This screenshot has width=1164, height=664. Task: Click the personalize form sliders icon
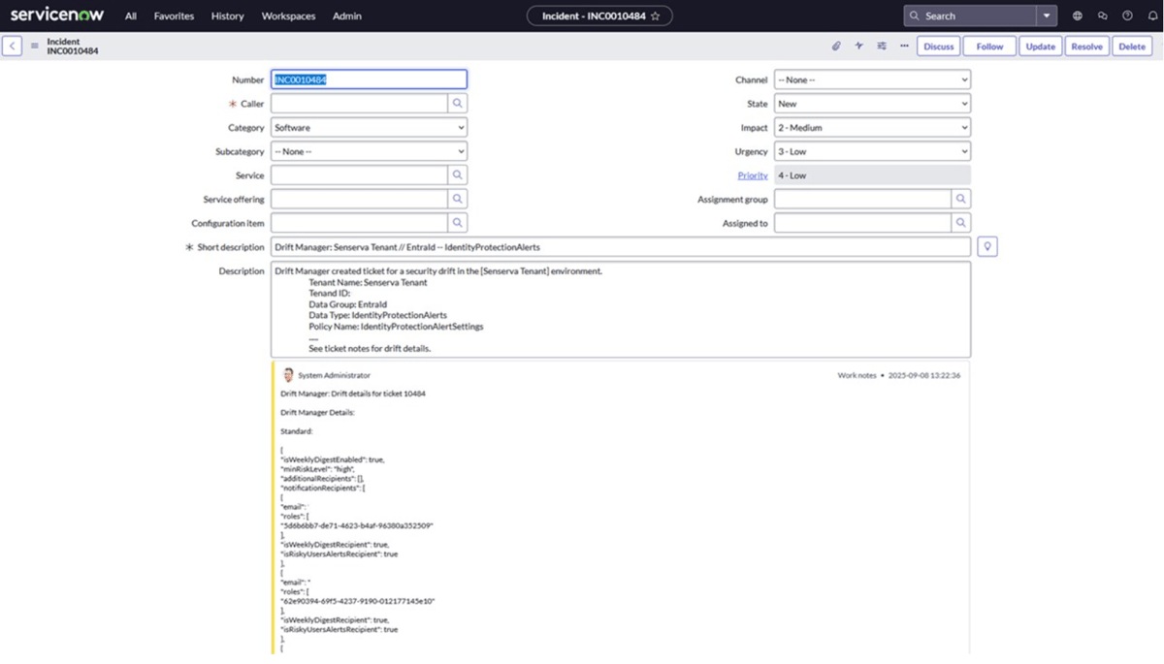click(x=882, y=46)
